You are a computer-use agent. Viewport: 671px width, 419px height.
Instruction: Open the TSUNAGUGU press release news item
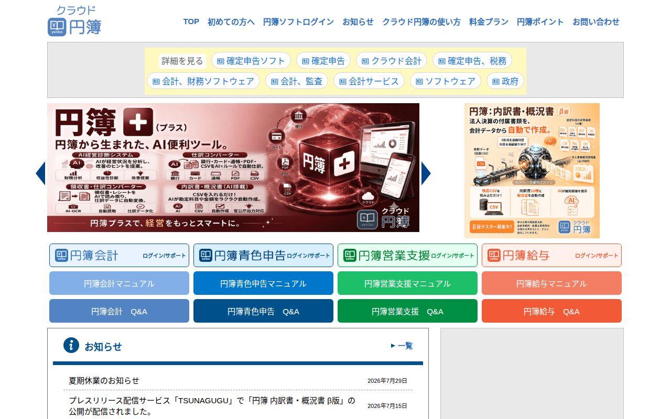pyautogui.click(x=212, y=406)
